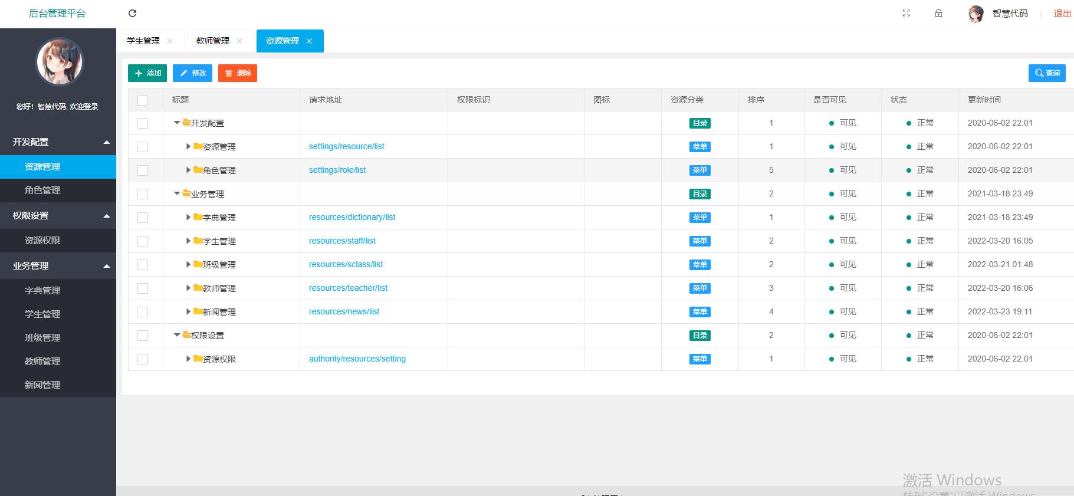1074x496 pixels.
Task: Open the authority/resources/setting link
Action: click(x=357, y=359)
